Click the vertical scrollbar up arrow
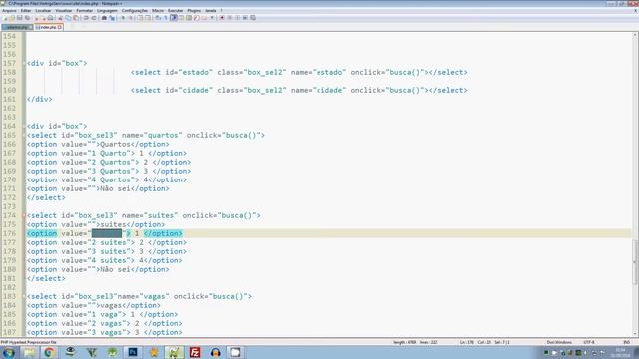Screen dimensions: 639x359 point(635,36)
